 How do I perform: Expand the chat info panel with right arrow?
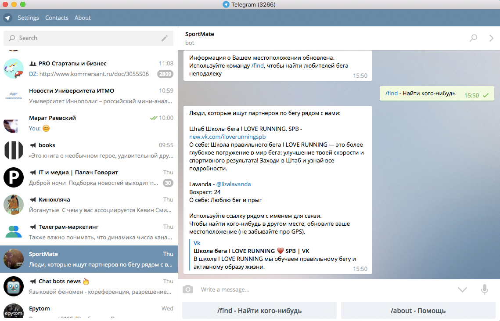[x=491, y=38]
